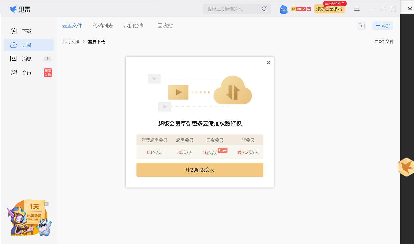Click the Xunlei bird logo
This screenshot has height=244, width=414.
click(13, 9)
